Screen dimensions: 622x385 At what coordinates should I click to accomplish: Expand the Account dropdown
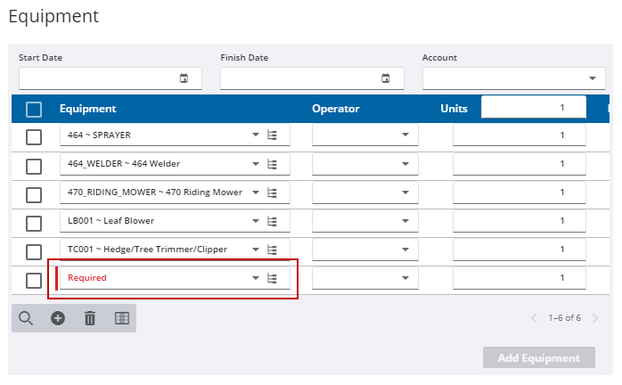[x=593, y=78]
